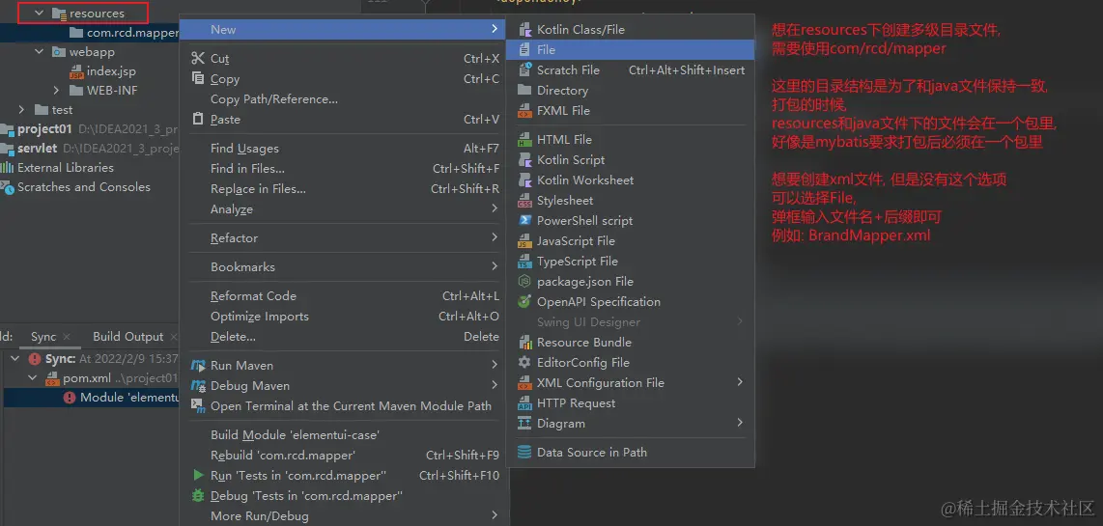Click the PowerShell script icon
This screenshot has height=526, width=1103.
coord(524,220)
